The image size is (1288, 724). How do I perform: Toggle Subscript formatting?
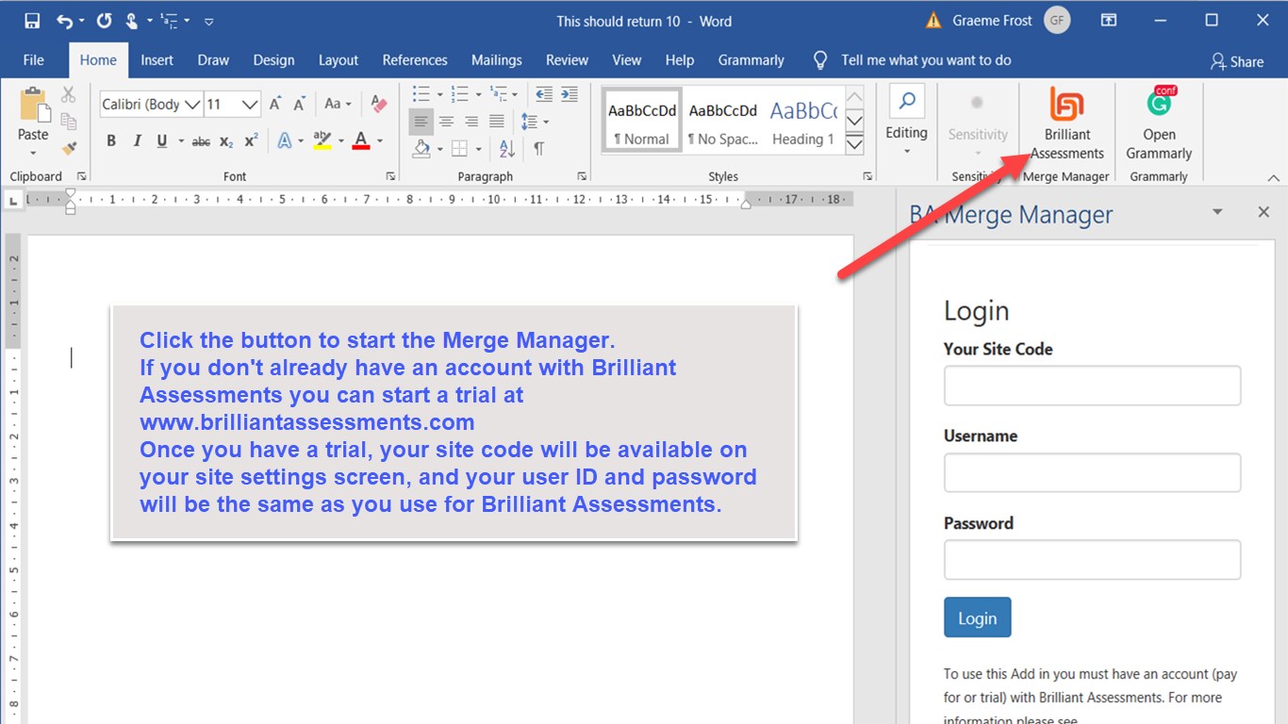pos(226,141)
